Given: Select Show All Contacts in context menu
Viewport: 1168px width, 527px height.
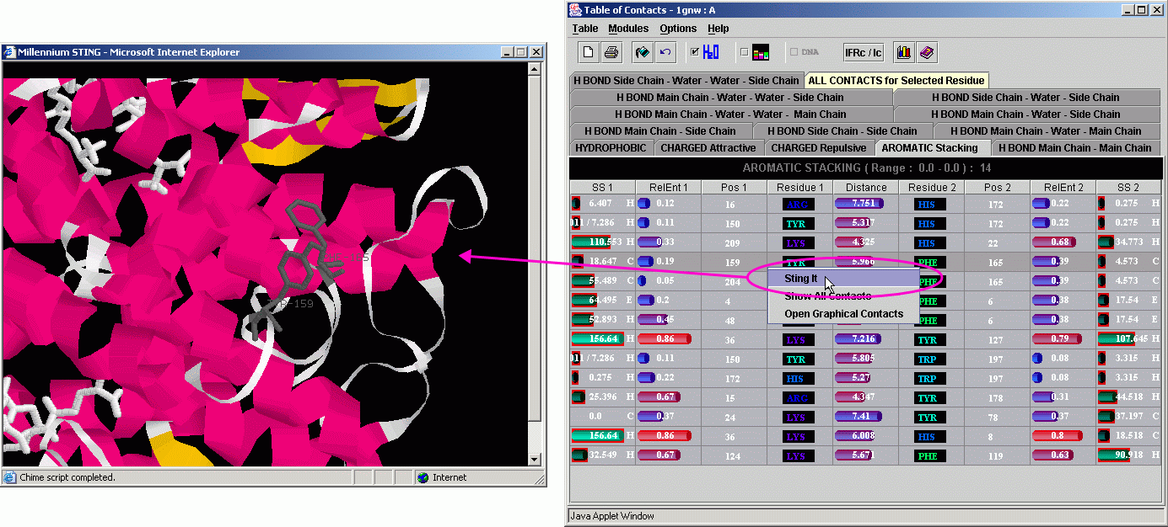Looking at the screenshot, I should 843,296.
